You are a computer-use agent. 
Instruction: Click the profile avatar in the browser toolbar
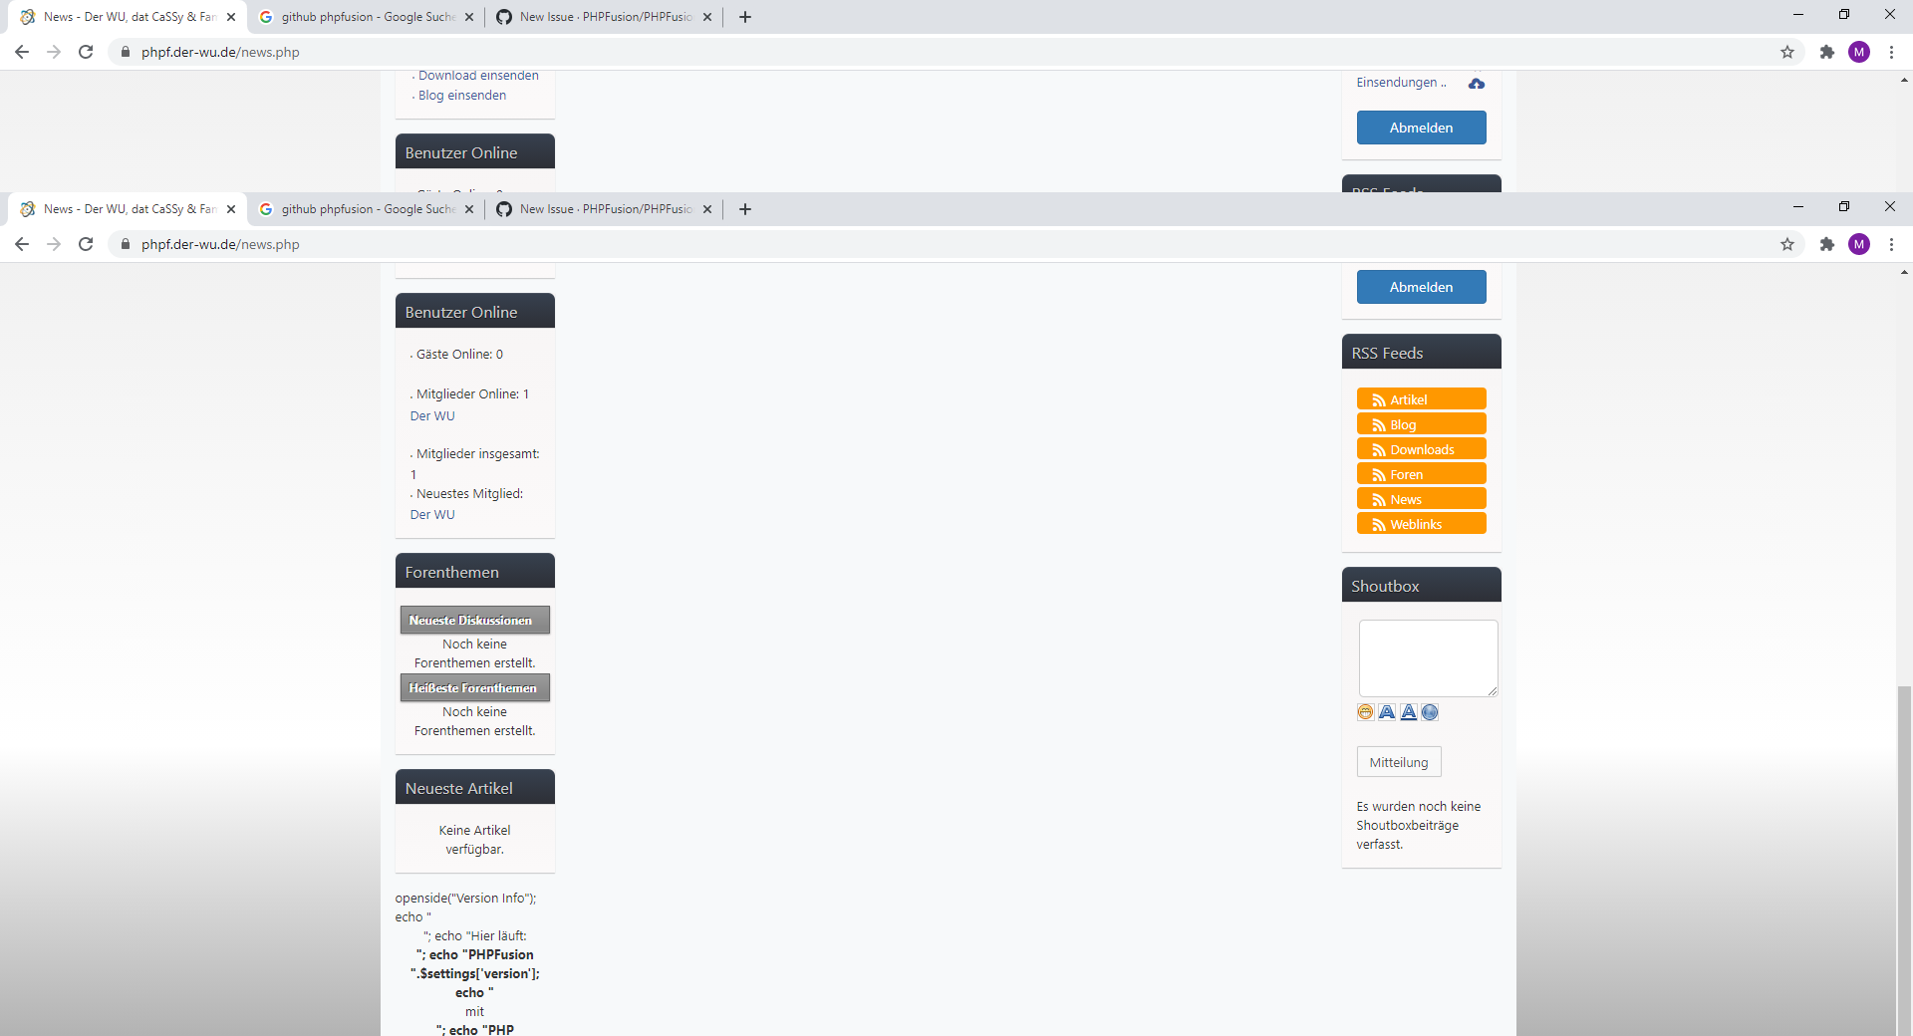1858,244
